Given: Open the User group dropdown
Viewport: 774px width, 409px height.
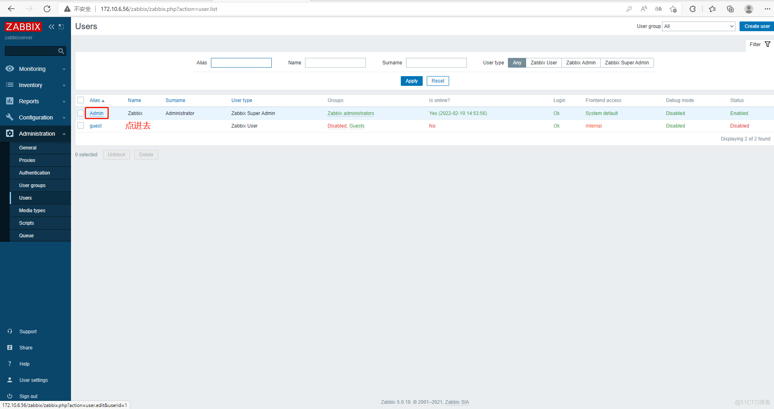Looking at the screenshot, I should coord(699,26).
